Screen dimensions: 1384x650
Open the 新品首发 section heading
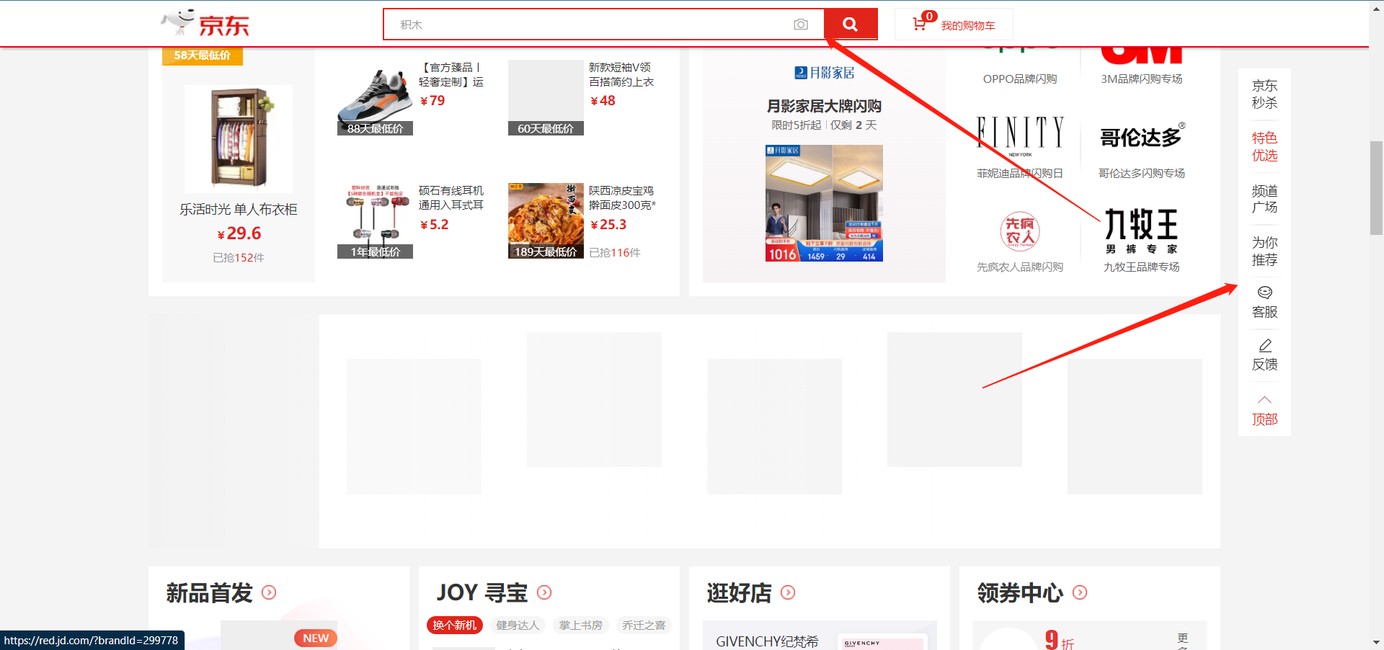(210, 592)
